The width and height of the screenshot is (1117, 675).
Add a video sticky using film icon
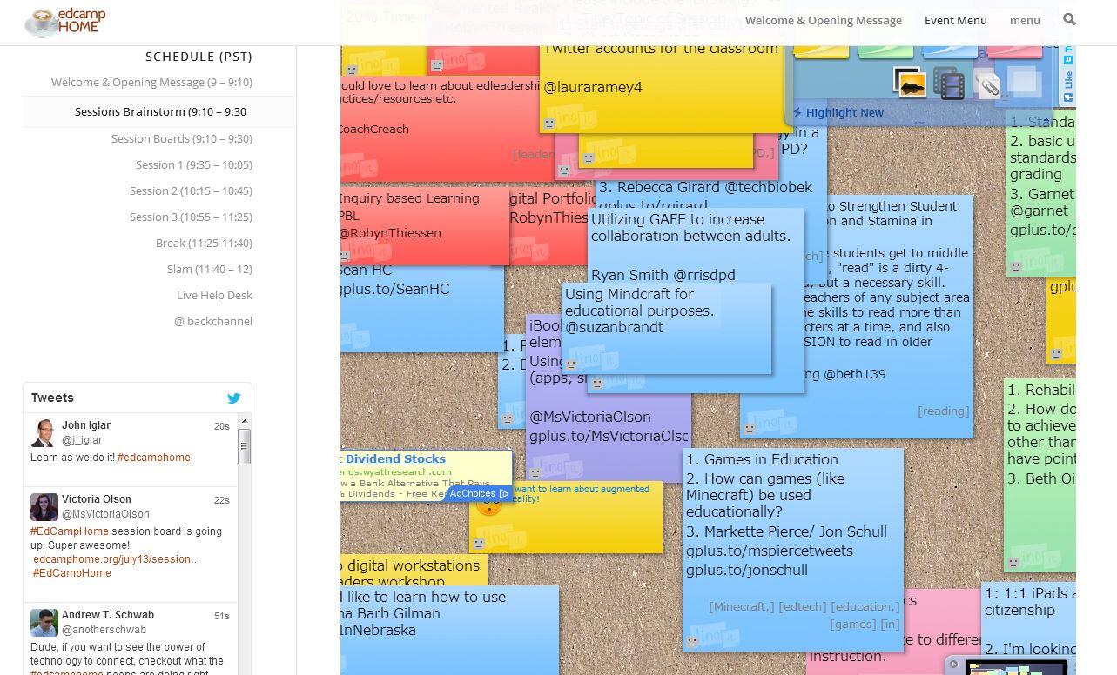(949, 84)
